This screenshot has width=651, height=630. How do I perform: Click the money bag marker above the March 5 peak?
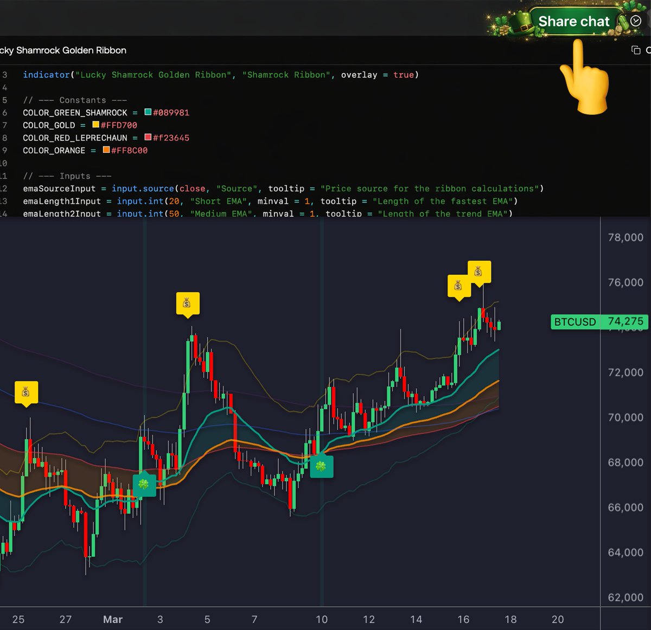click(x=188, y=304)
